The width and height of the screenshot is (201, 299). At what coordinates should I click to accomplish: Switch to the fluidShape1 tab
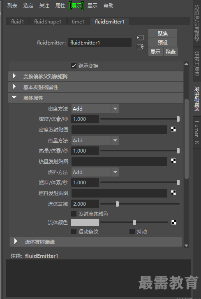(48, 21)
